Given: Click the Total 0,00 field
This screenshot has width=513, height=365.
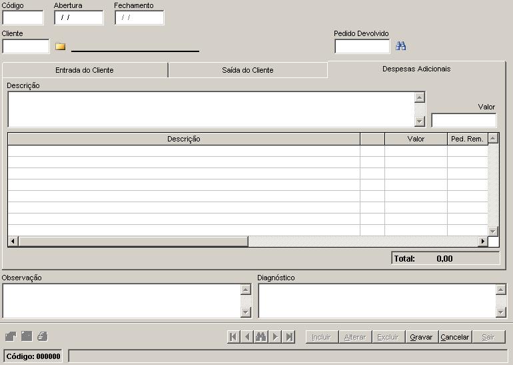Looking at the screenshot, I should (446, 258).
